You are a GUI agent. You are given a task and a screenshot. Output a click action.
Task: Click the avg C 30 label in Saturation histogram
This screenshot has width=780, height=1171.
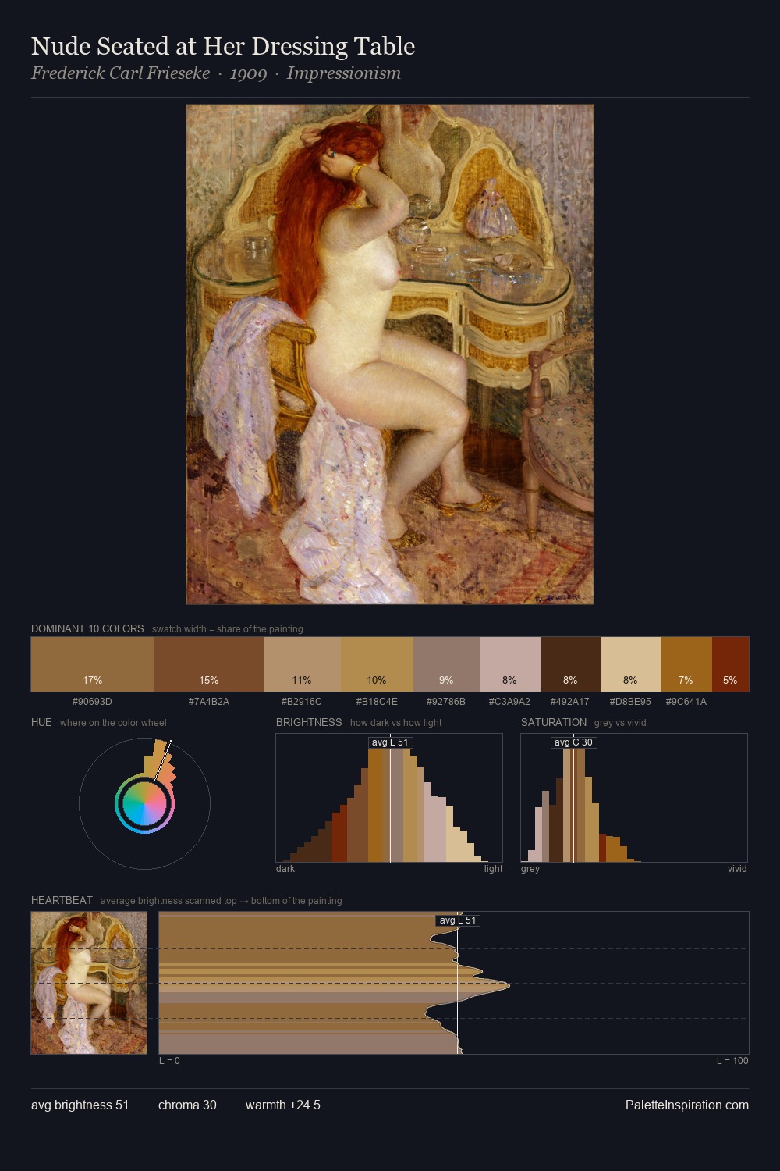(573, 742)
